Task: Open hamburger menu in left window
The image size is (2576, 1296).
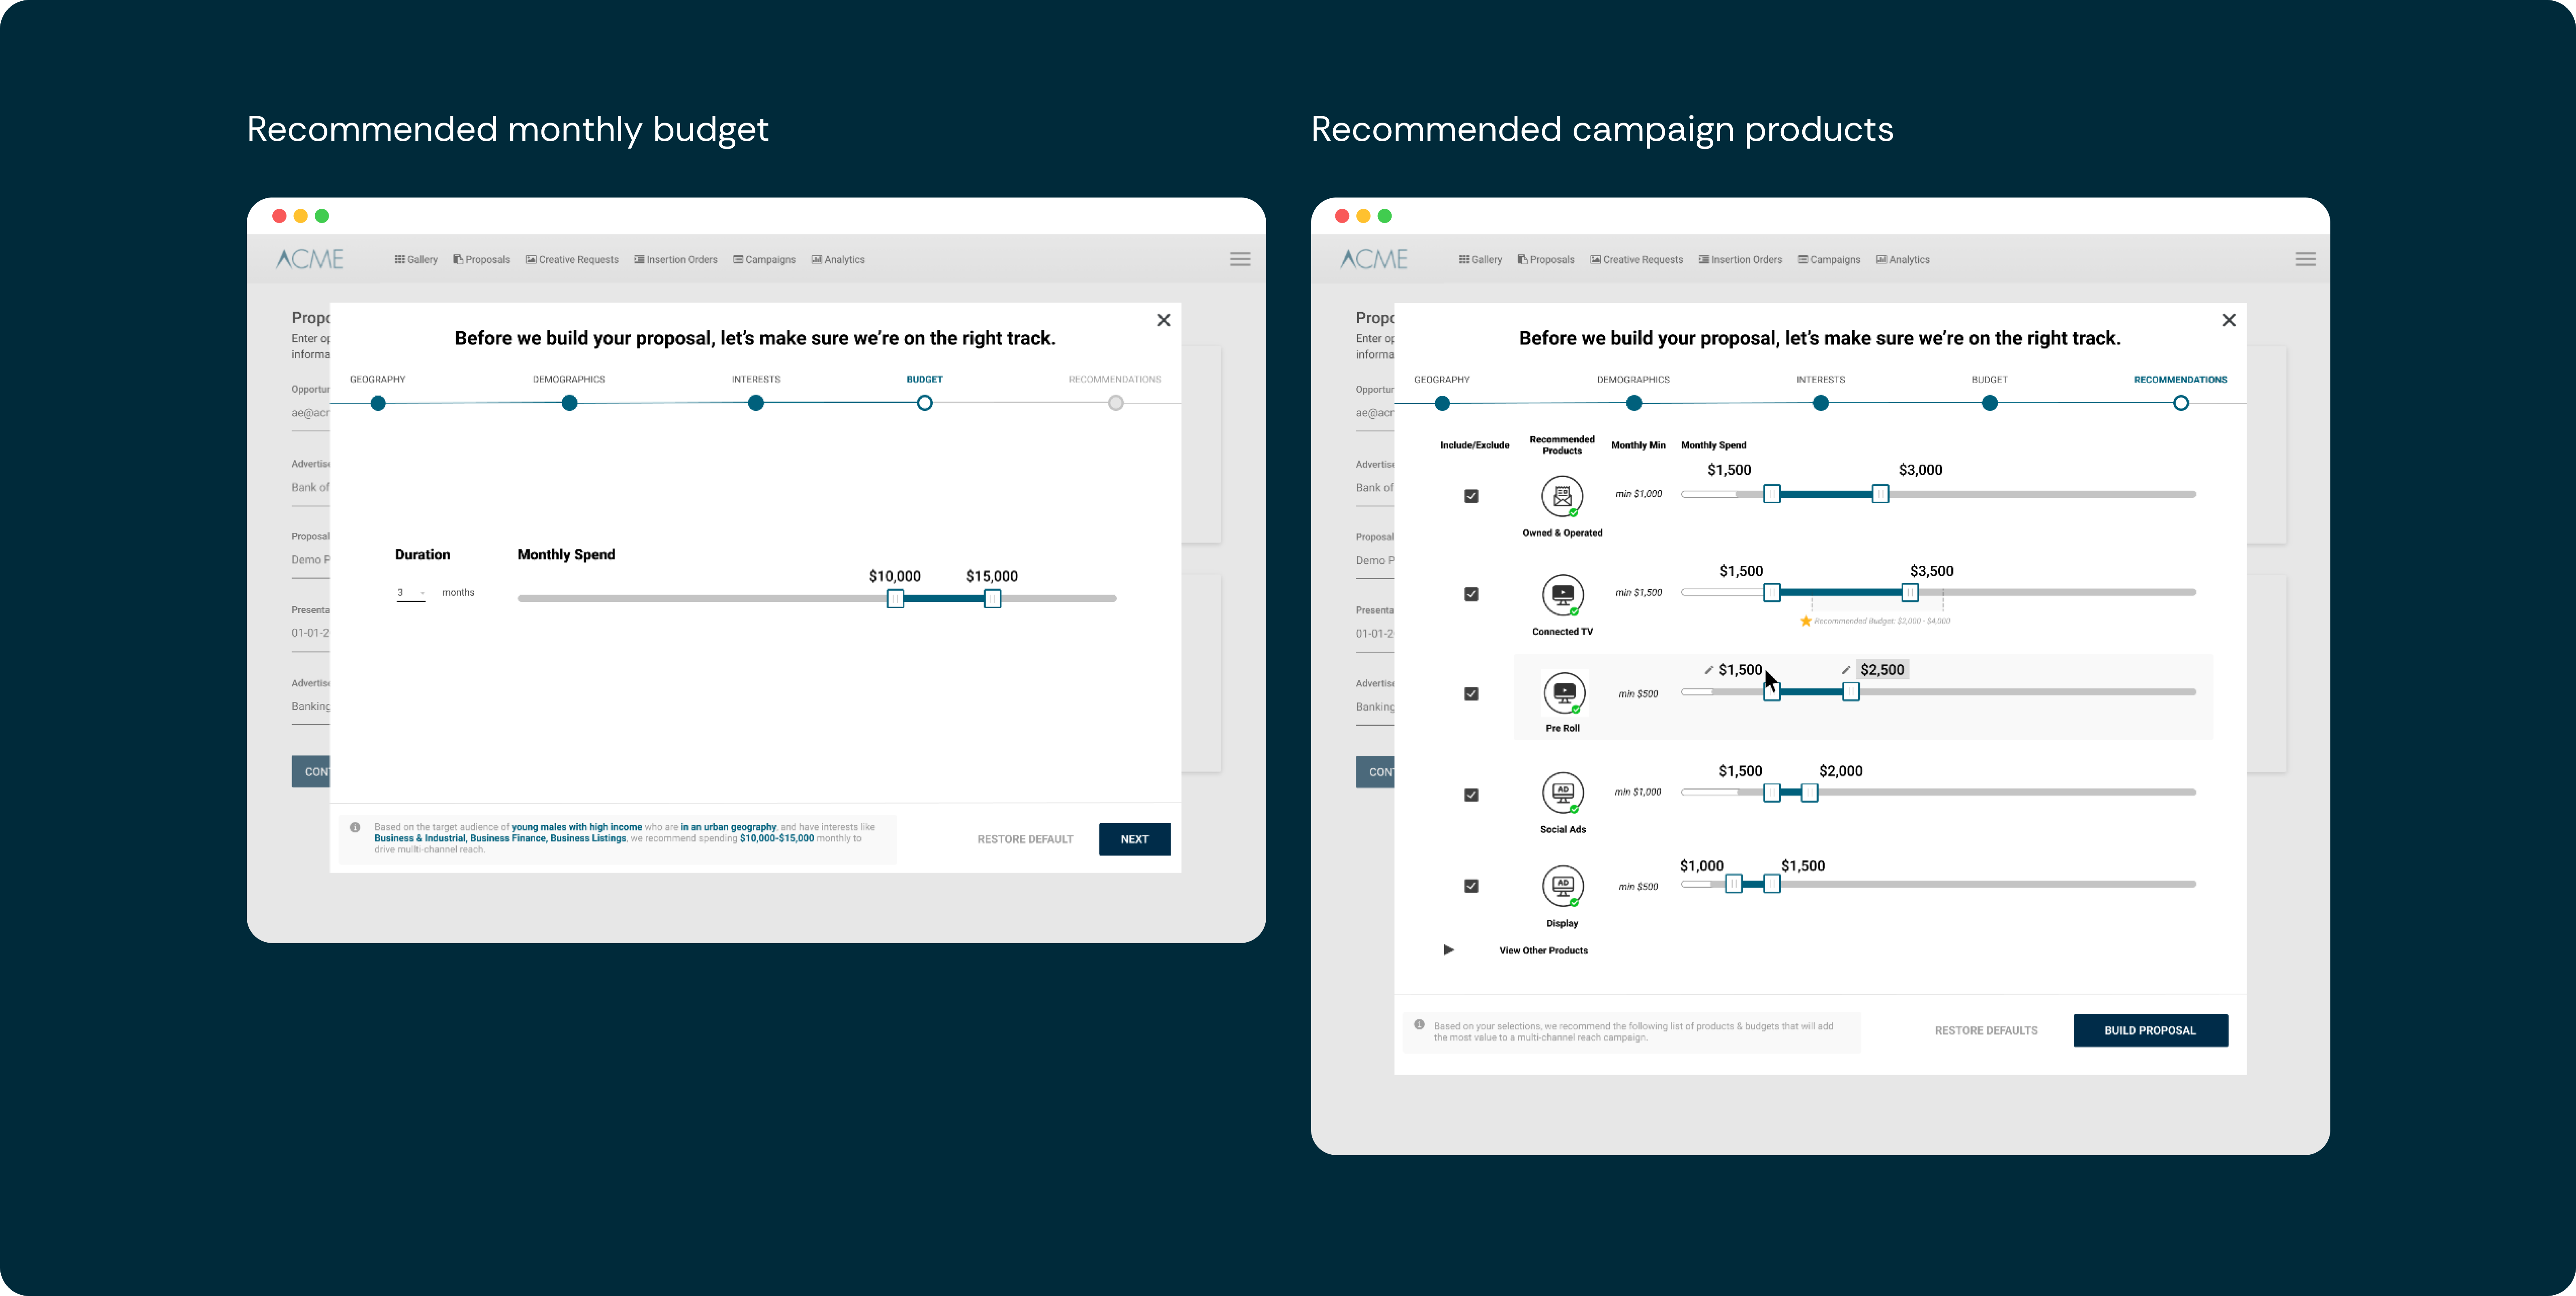Action: 1240,259
